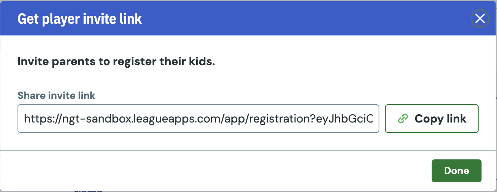
Task: Copy the invite link to clipboard
Action: coord(432,119)
